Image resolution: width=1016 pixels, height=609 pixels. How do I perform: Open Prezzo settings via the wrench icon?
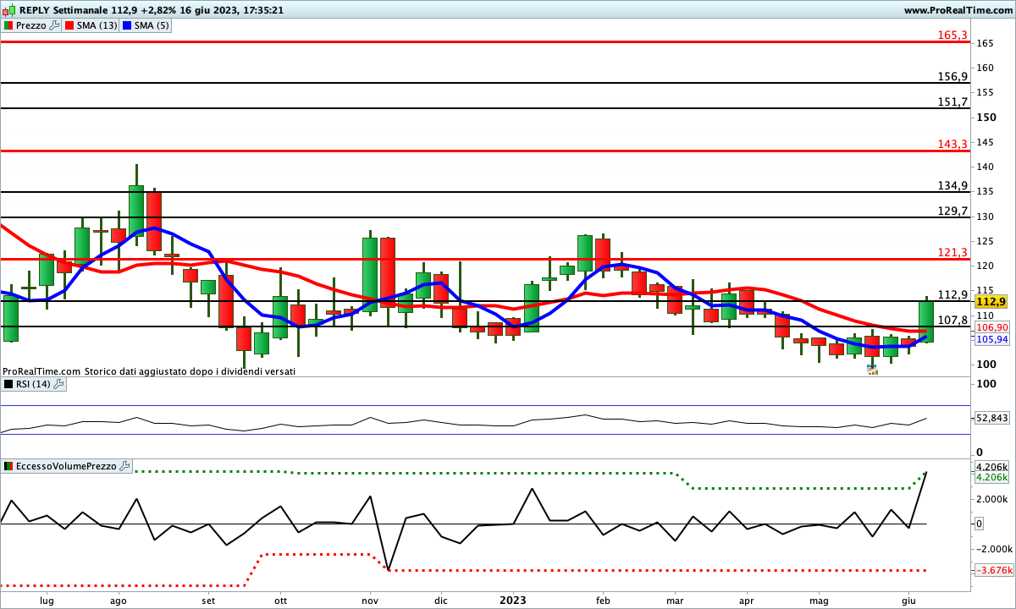(x=55, y=25)
